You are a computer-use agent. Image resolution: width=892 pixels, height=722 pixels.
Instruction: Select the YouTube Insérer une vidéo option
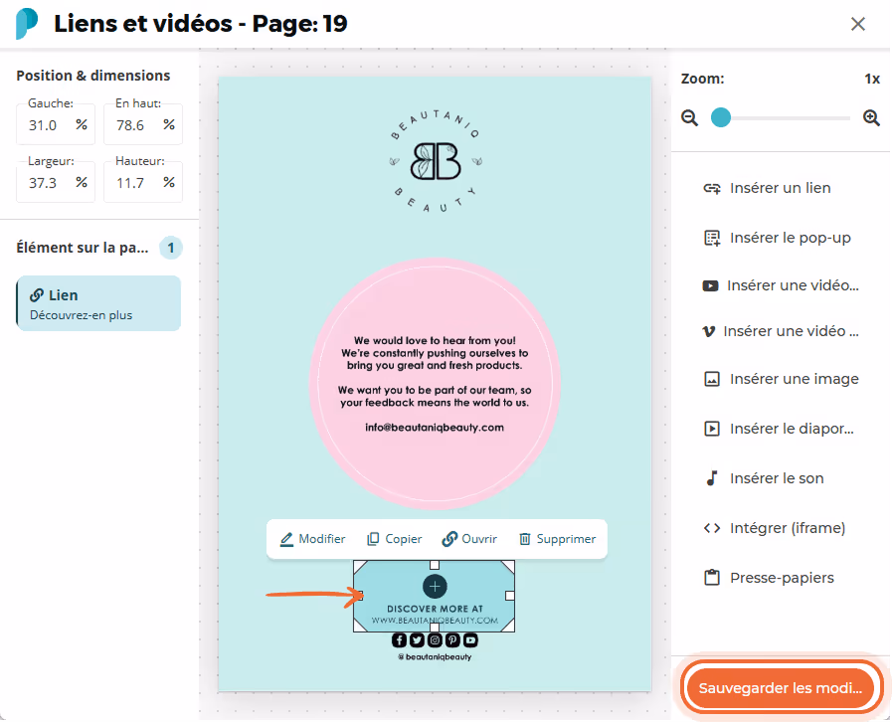coord(780,285)
